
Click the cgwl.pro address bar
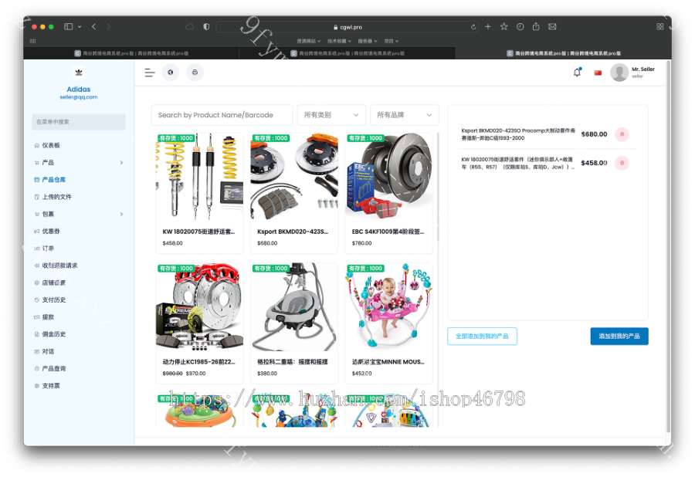point(348,27)
